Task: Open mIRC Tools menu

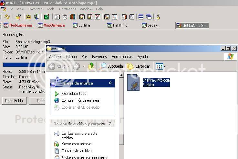Action: tap(50, 9)
